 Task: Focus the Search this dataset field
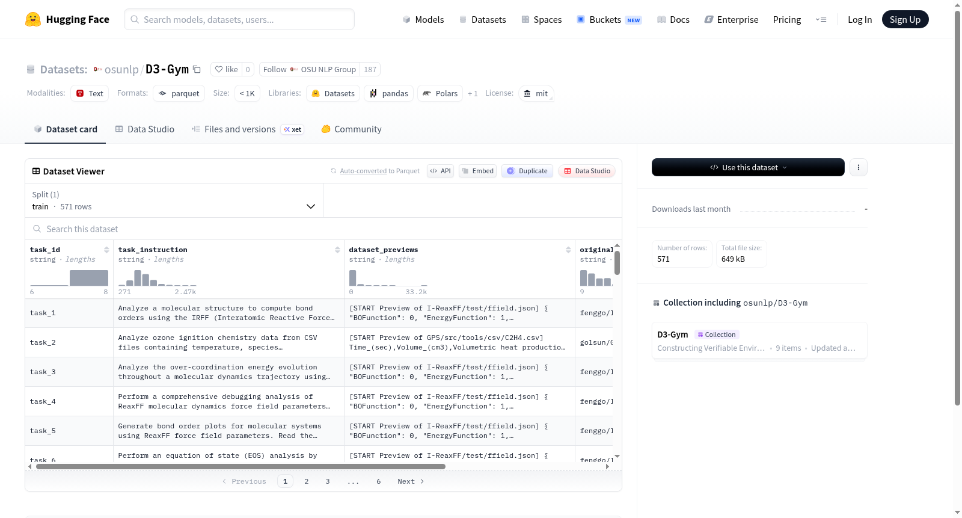point(323,229)
